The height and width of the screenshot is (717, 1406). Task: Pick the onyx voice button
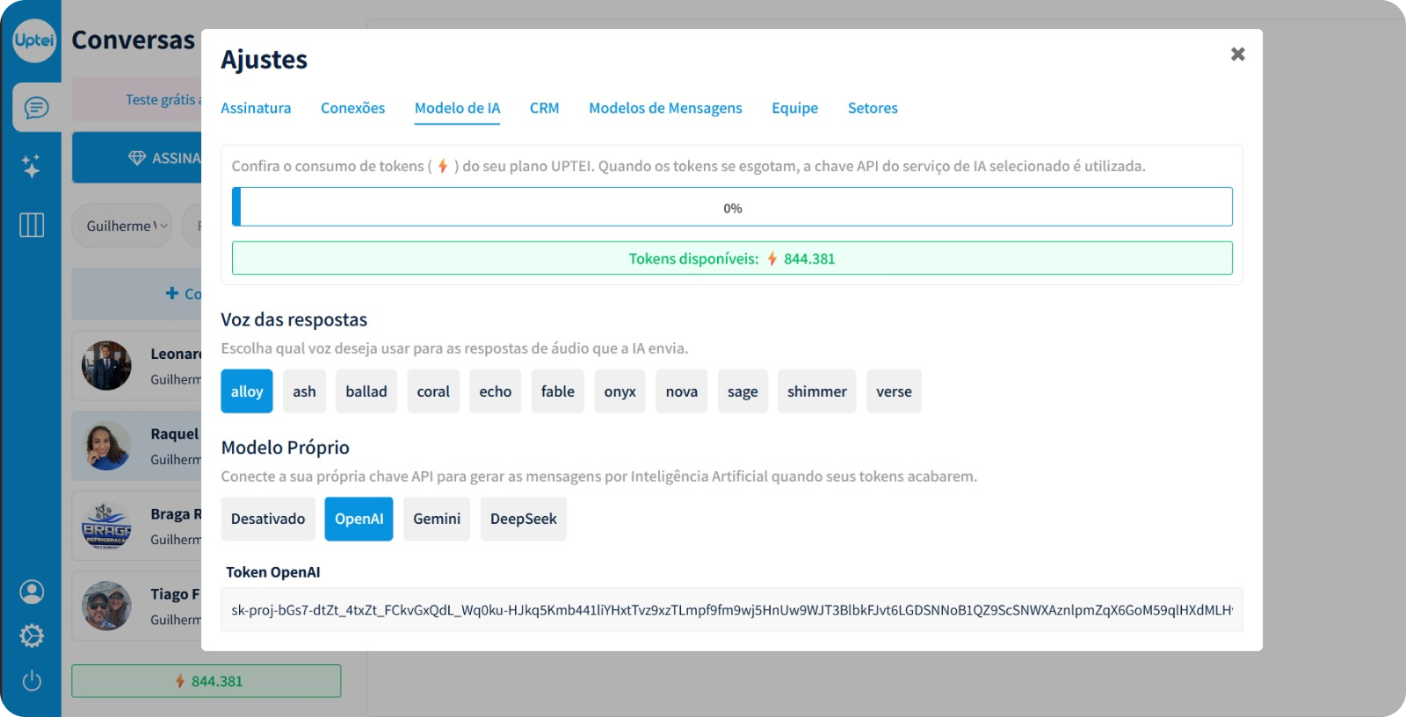tap(620, 391)
